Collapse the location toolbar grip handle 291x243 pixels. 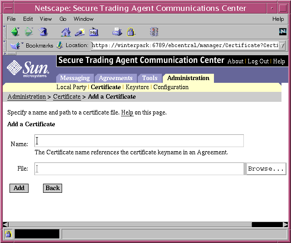[5, 46]
